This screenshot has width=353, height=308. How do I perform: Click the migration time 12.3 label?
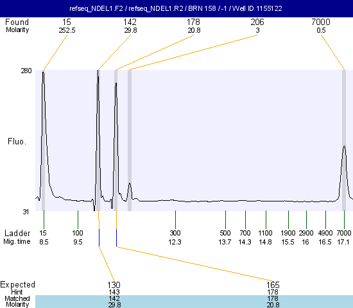point(175,242)
